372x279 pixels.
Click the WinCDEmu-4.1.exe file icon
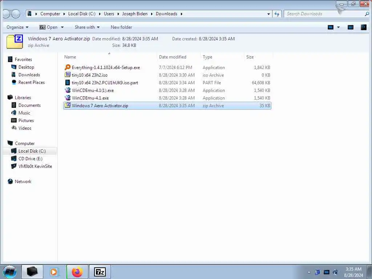click(x=68, y=98)
